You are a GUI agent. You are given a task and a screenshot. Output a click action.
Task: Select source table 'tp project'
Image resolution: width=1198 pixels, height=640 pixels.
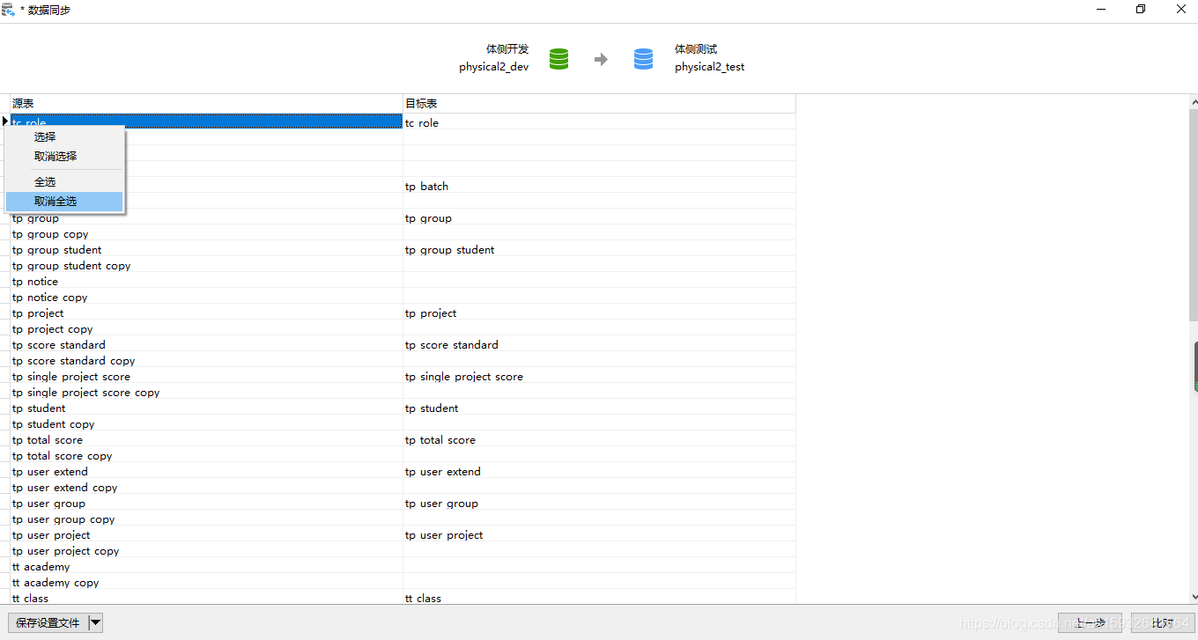(x=206, y=313)
